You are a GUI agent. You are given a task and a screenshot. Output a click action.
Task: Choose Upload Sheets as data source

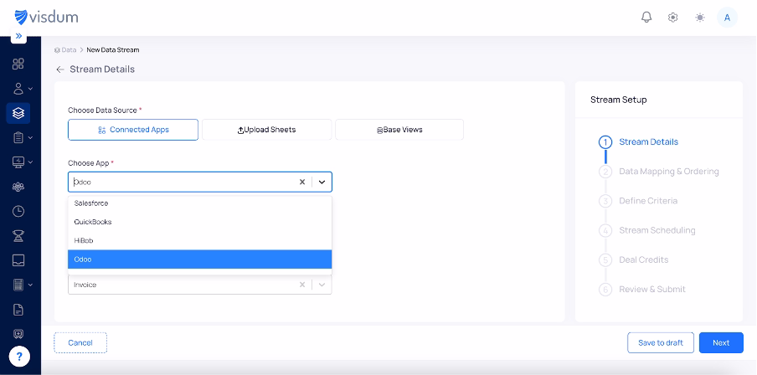click(267, 130)
